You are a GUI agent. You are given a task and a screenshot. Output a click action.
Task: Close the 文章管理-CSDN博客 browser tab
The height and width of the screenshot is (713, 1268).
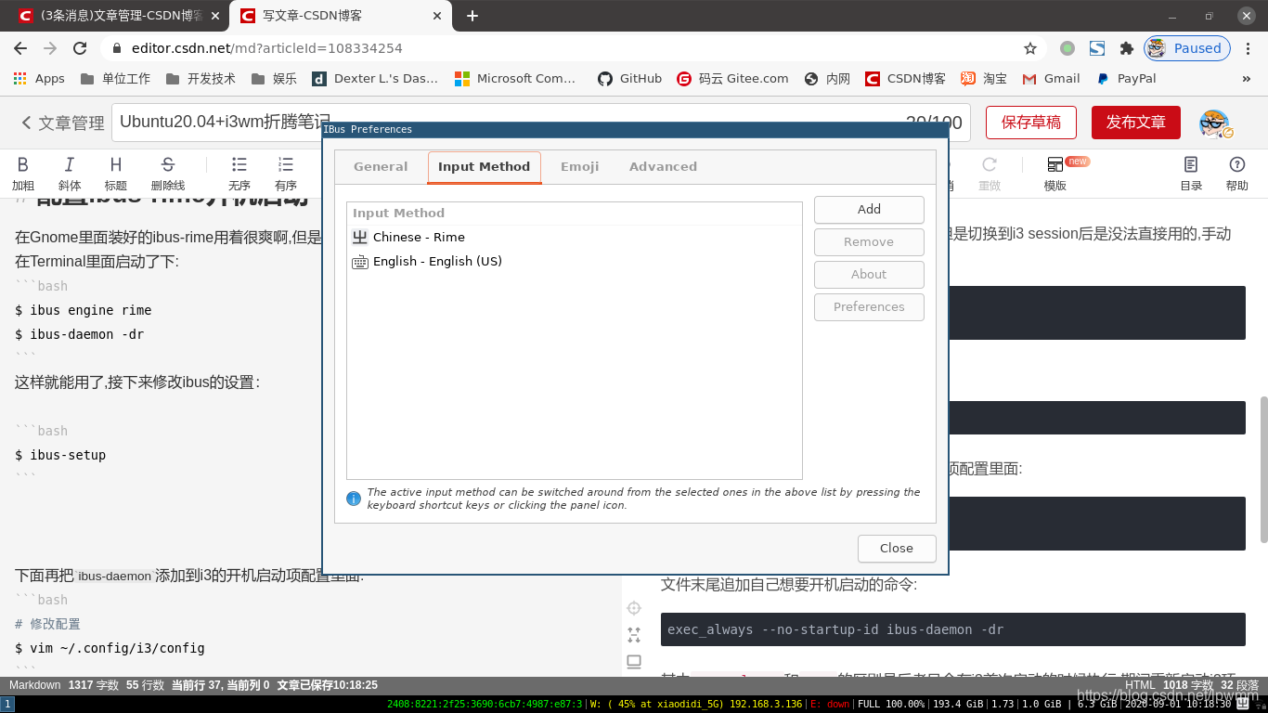[x=215, y=16]
